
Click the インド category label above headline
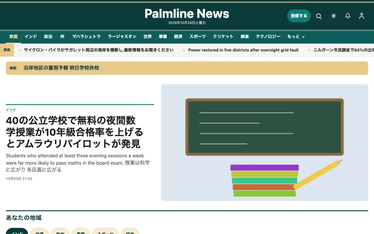pos(11,110)
